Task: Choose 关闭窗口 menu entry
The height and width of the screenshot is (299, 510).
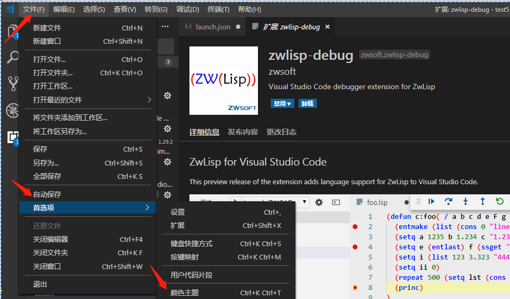Action: pyautogui.click(x=88, y=266)
